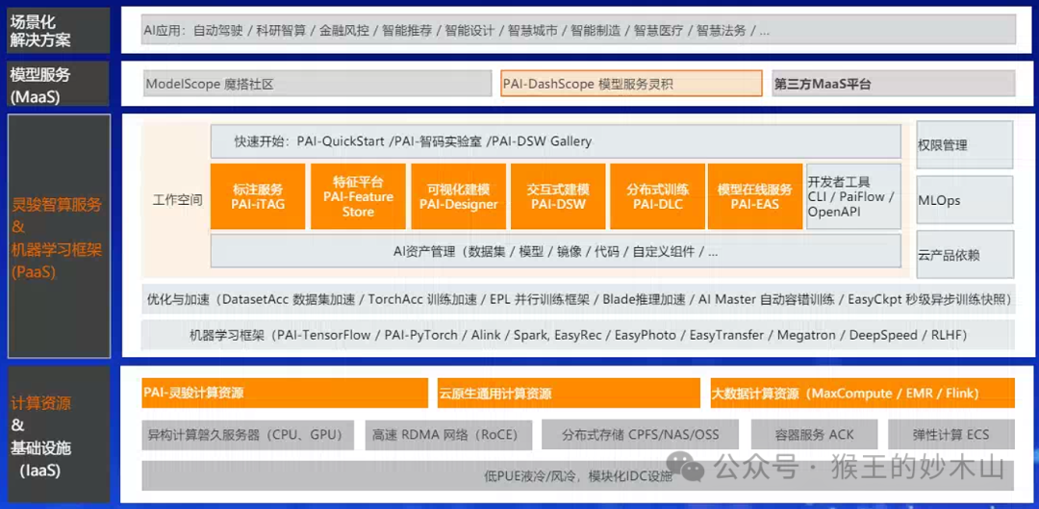Image resolution: width=1039 pixels, height=509 pixels.
Task: Select the 异构计算磐久服务器 (CPU、GPU) box
Action: point(248,435)
